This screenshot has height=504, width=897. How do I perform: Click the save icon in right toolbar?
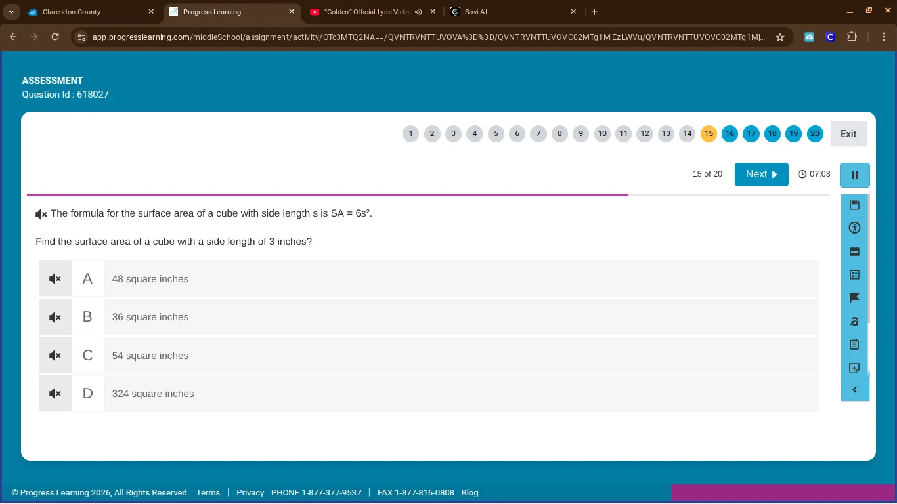point(854,205)
